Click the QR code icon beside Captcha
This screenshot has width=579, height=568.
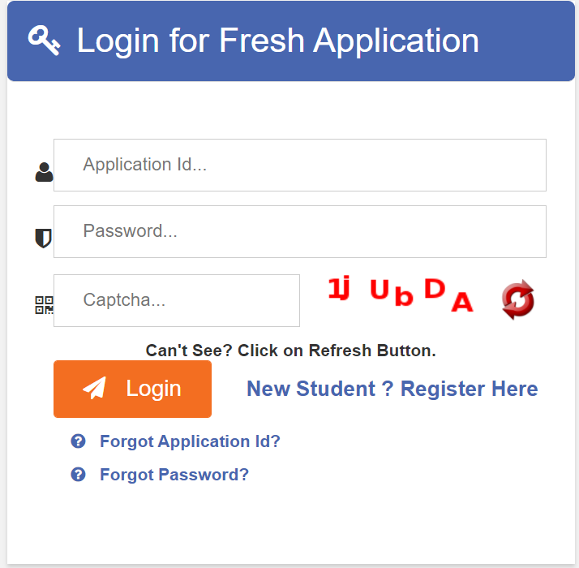(x=44, y=305)
